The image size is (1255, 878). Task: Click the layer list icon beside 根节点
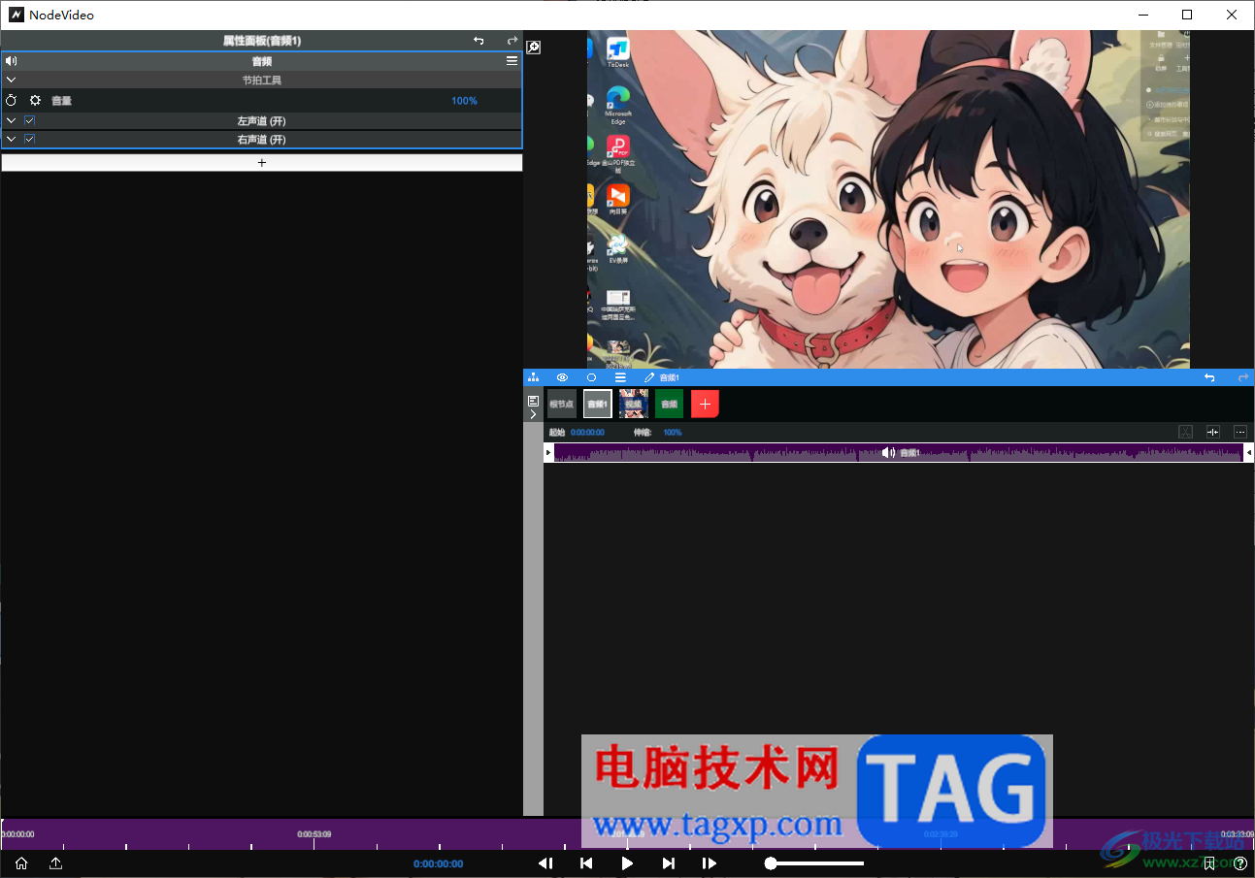tap(533, 400)
